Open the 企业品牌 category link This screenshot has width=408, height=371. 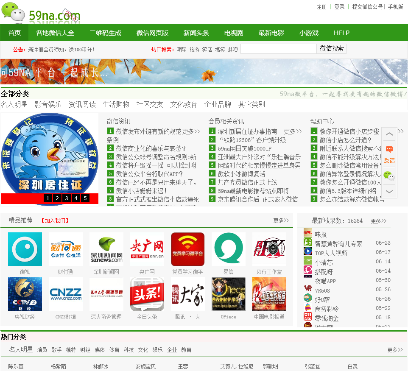218,105
